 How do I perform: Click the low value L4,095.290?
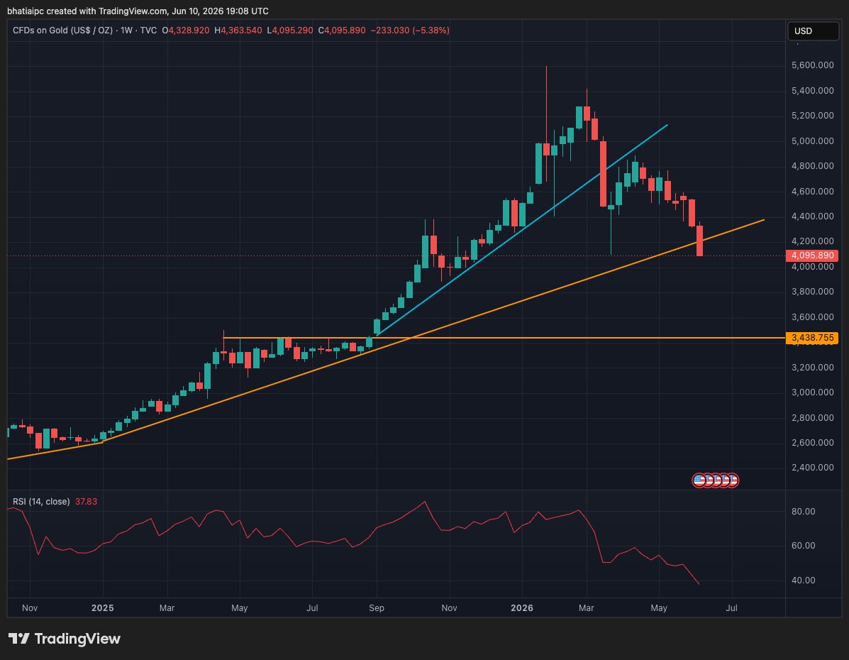click(289, 31)
